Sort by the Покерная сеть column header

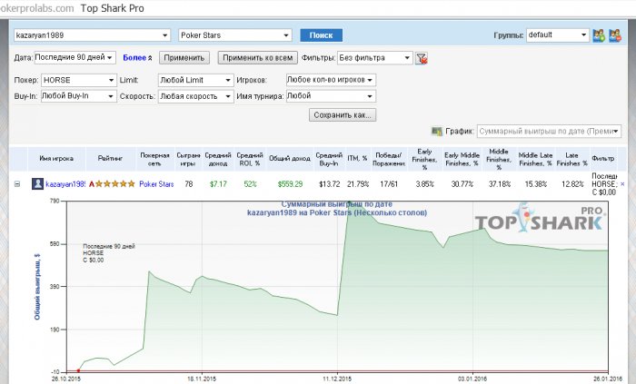154,159
